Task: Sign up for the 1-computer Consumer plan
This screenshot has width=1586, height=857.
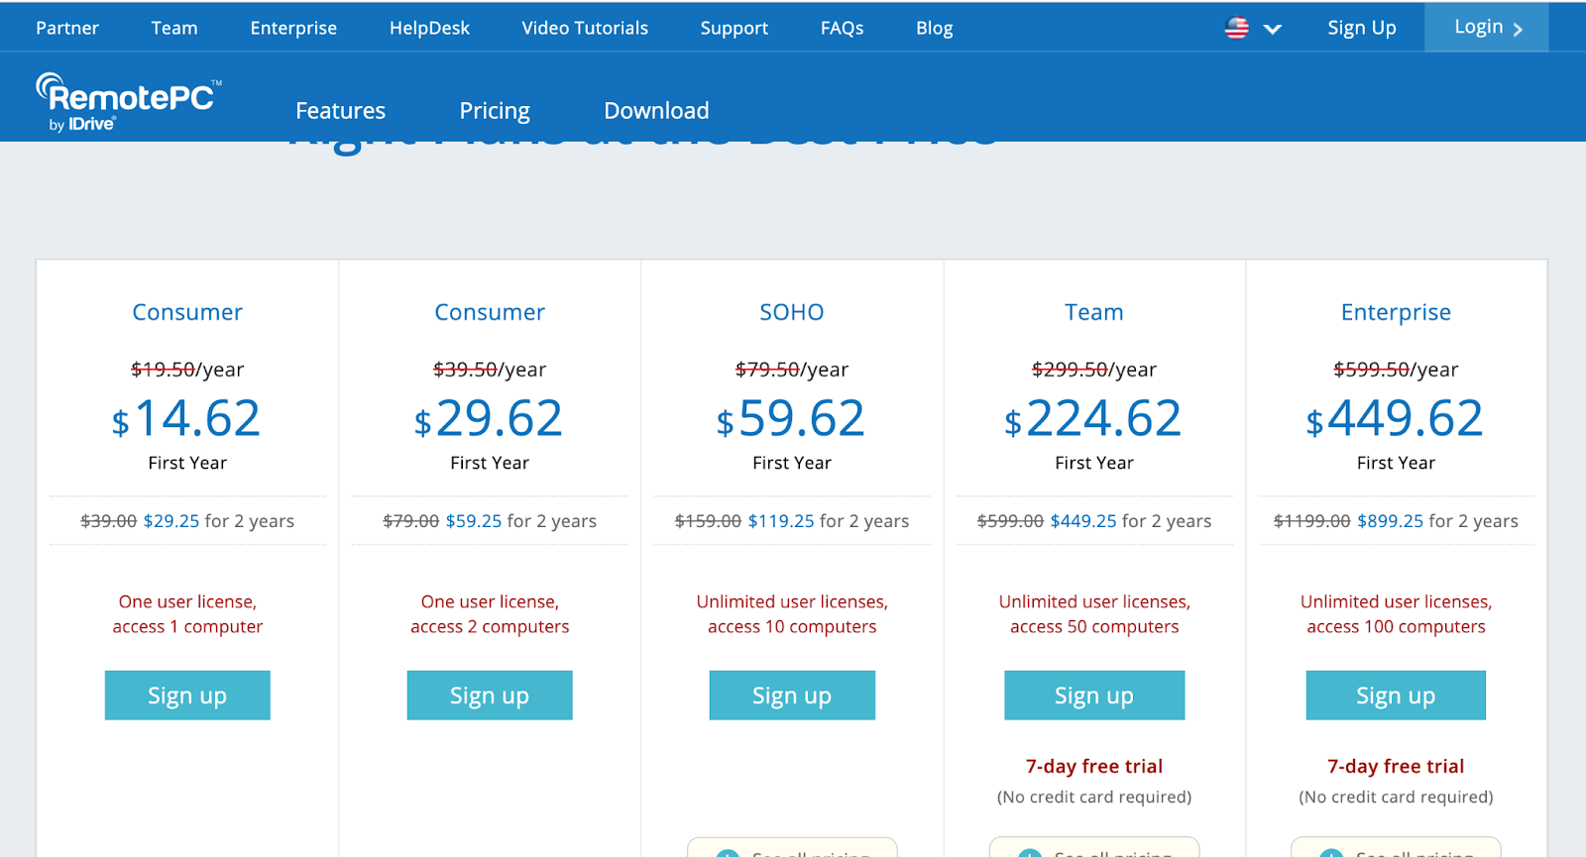Action: click(x=187, y=696)
